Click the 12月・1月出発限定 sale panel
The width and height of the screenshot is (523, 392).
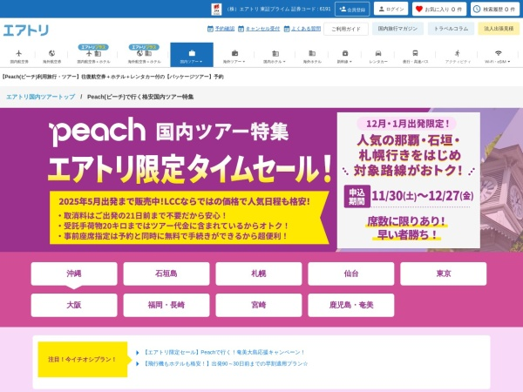(409, 180)
